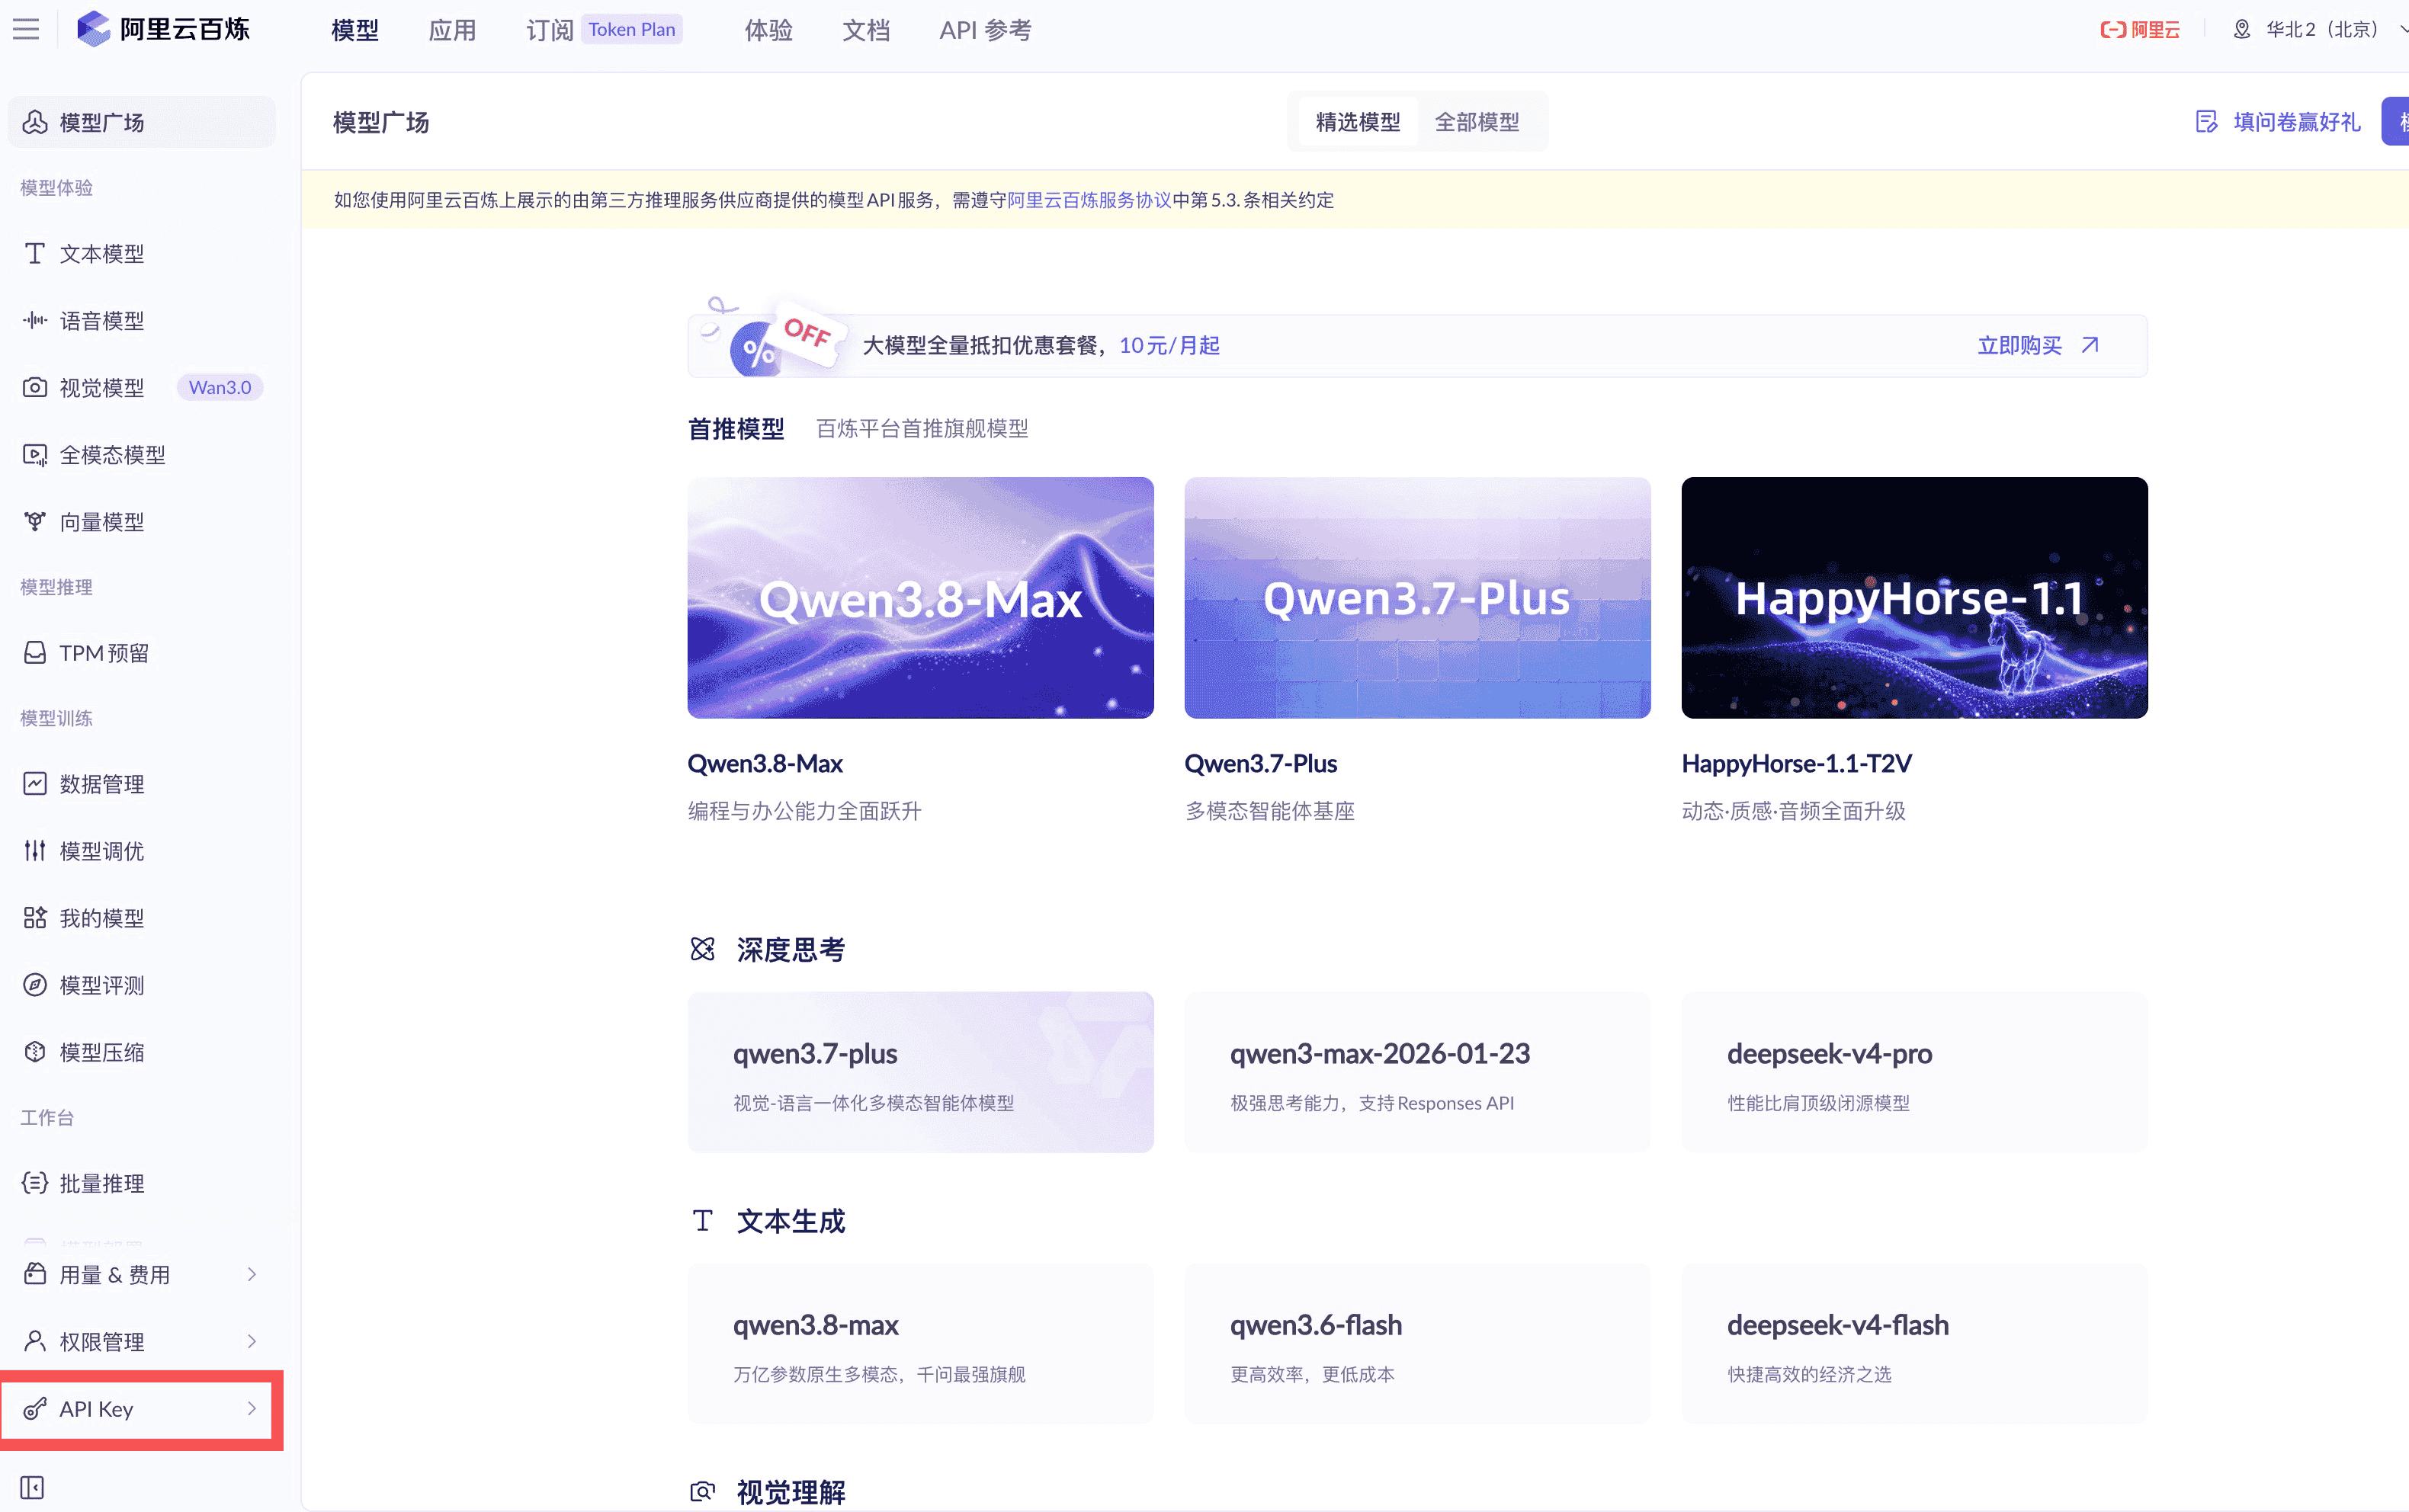The height and width of the screenshot is (1512, 2409).
Task: Switch to the 全部模型 segment
Action: tap(1477, 122)
